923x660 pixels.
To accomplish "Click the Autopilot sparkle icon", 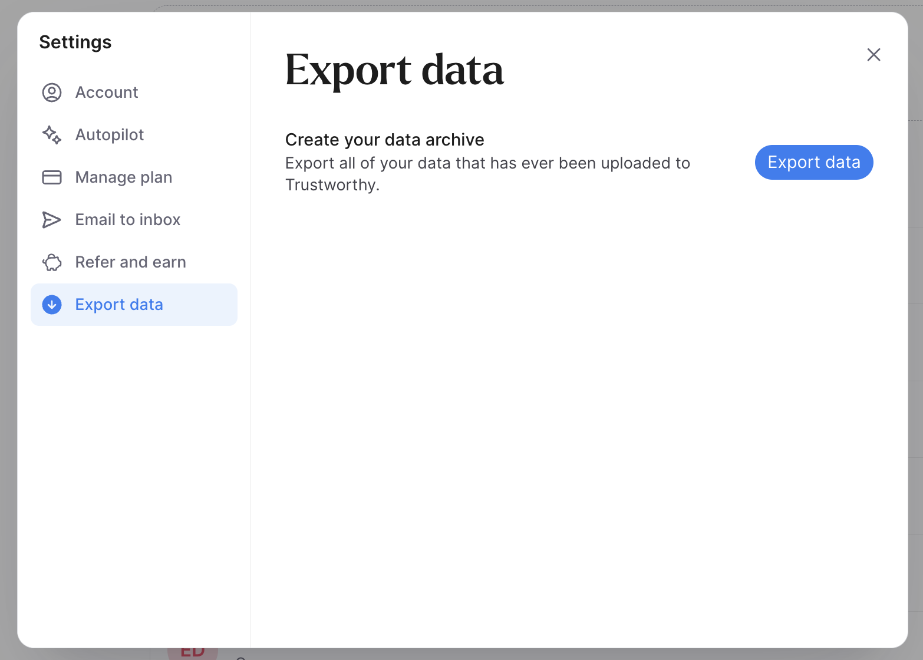I will pos(52,135).
